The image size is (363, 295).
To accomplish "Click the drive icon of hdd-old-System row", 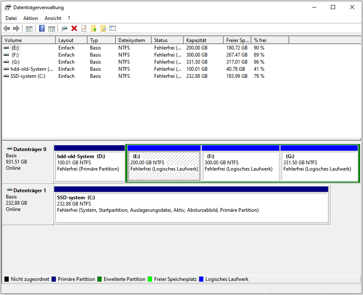I will coord(6,69).
